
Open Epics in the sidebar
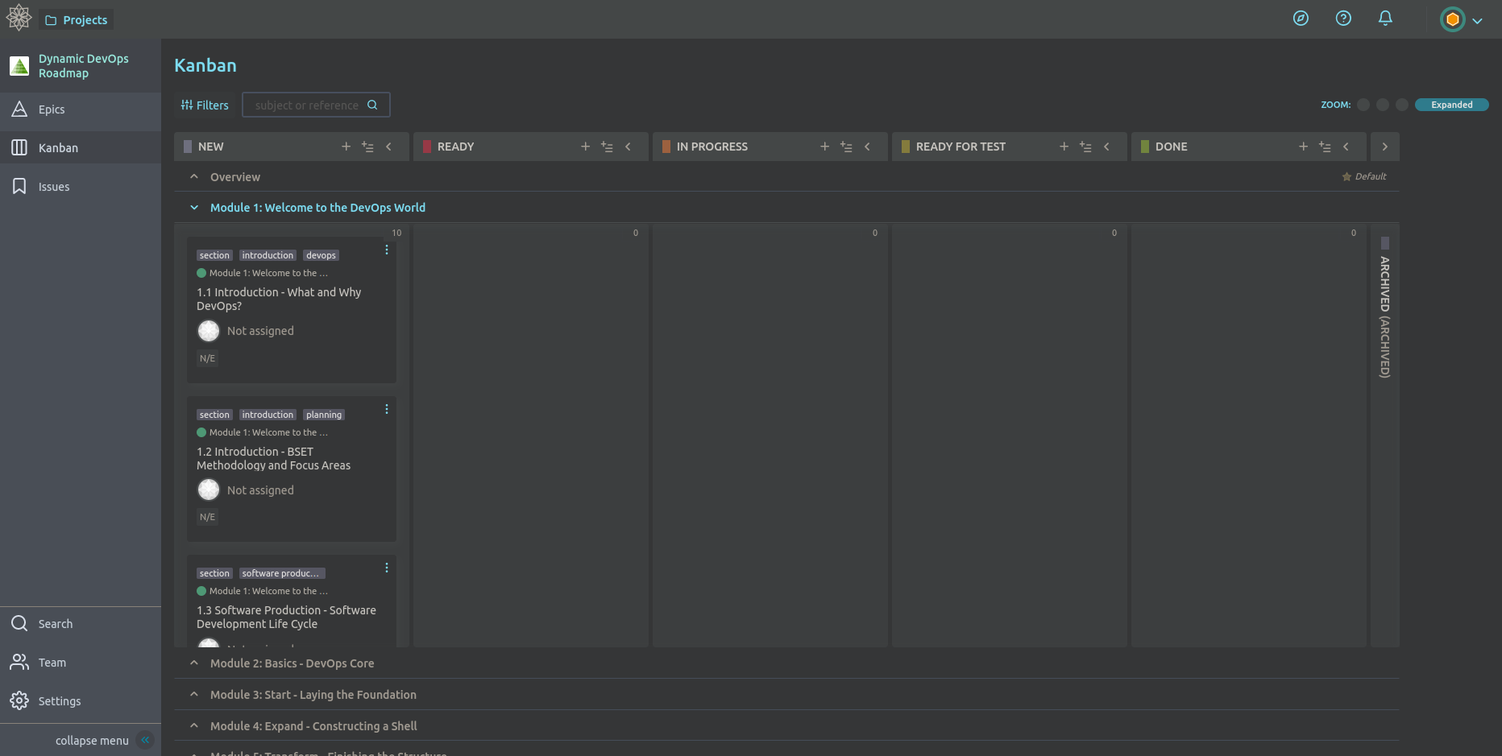click(52, 109)
